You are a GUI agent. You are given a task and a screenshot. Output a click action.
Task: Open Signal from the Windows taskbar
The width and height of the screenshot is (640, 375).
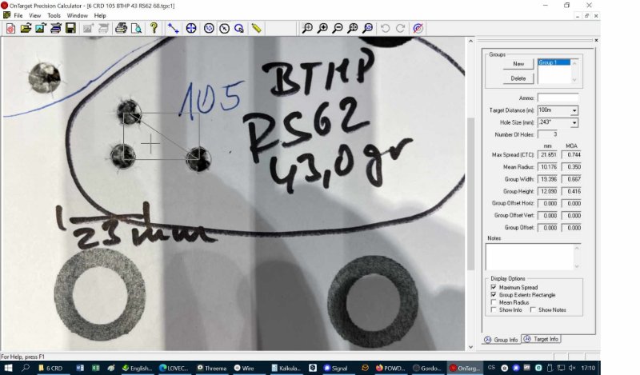pos(338,368)
